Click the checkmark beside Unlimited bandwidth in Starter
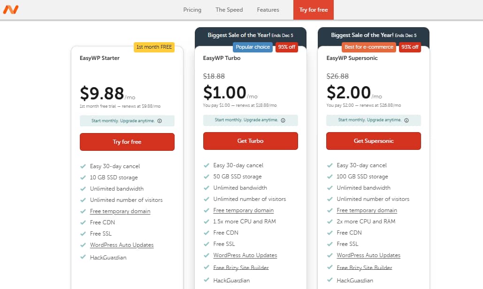Image resolution: width=483 pixels, height=289 pixels. [x=83, y=188]
